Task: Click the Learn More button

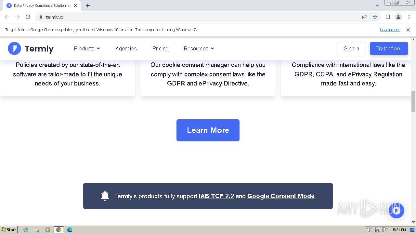Action: (208, 130)
